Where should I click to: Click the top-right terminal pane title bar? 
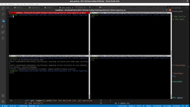(x=131, y=13)
